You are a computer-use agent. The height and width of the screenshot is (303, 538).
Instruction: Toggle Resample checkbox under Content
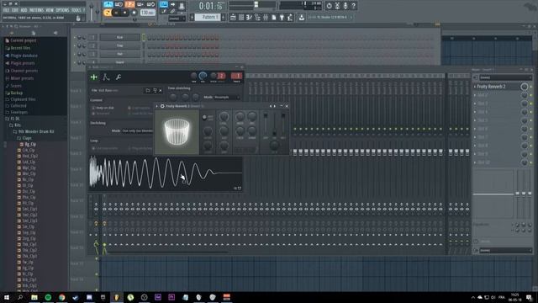[x=93, y=114]
